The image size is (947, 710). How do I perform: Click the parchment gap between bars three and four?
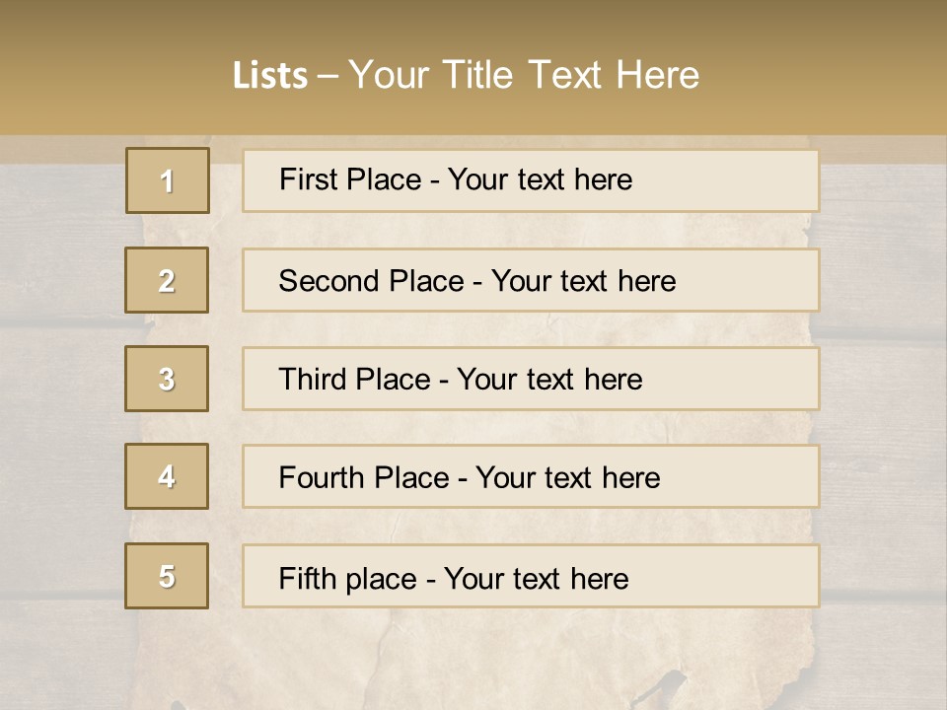point(531,427)
